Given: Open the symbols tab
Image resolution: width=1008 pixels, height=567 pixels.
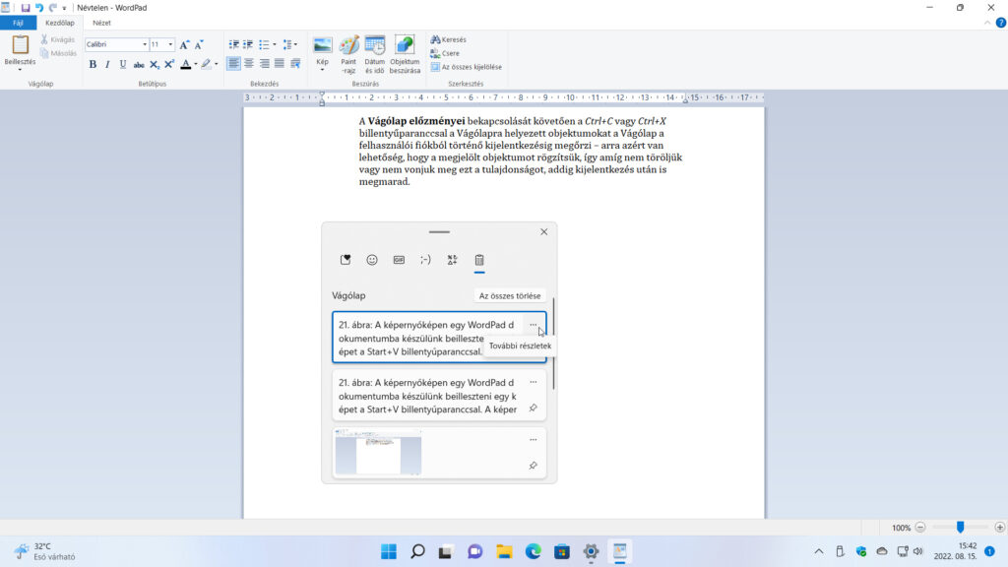Looking at the screenshot, I should [453, 260].
